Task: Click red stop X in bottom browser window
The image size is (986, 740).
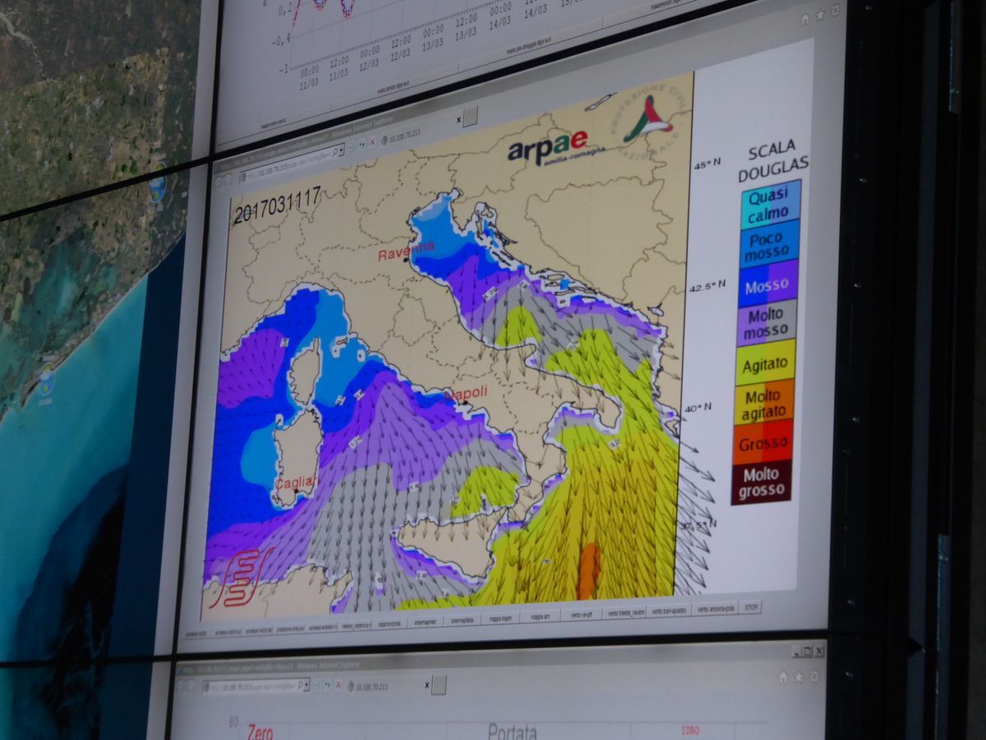Action: (339, 684)
